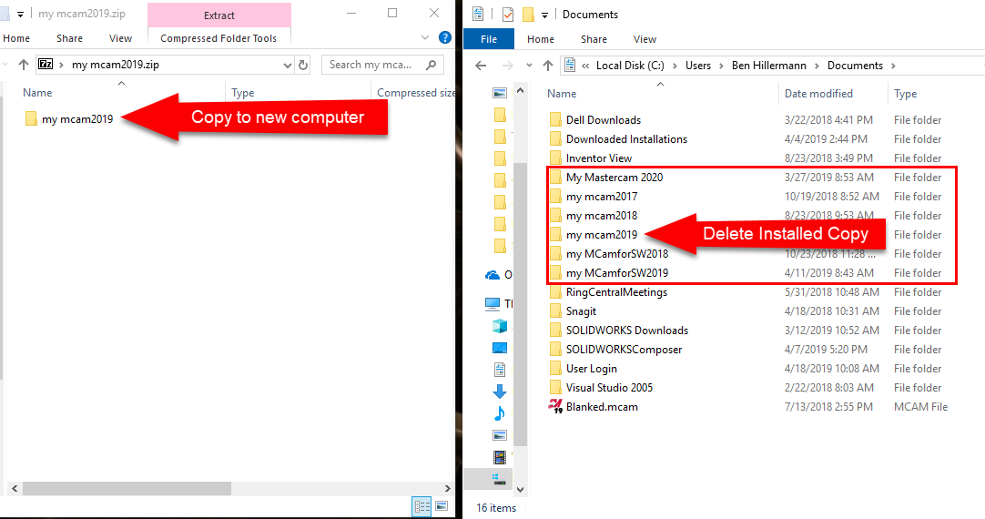Open recent locations dropdown in Documents window
Image resolution: width=985 pixels, height=519 pixels.
point(529,66)
